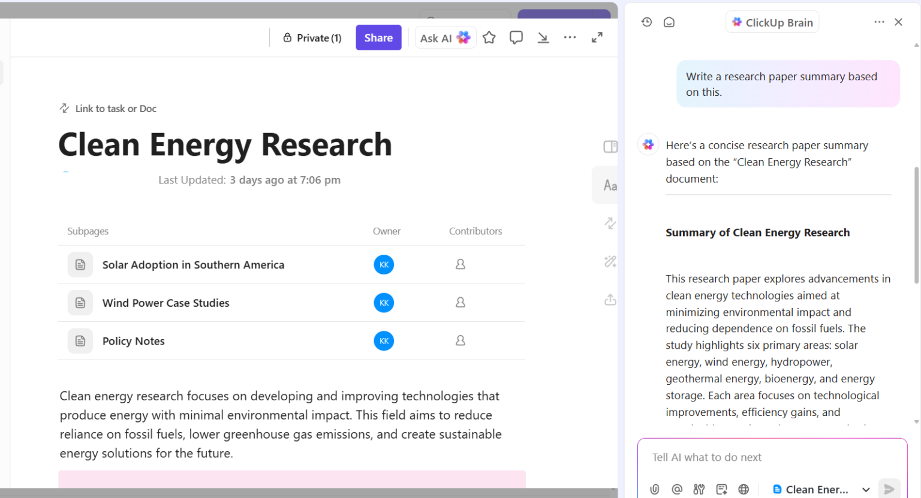
Task: Open the prompt templates icon in chat
Action: tap(721, 488)
